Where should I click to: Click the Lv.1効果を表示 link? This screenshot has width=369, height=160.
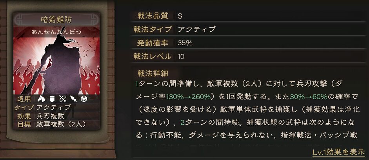[338, 152]
